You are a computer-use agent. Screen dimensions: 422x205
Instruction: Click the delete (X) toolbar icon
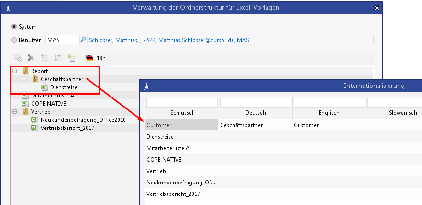tap(31, 58)
